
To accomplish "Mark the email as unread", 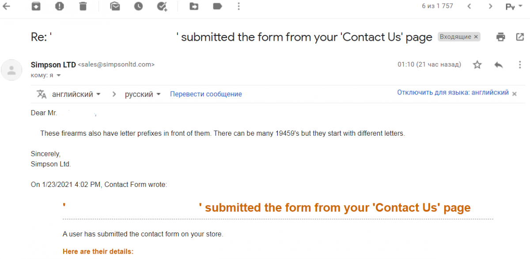I will 115,6.
